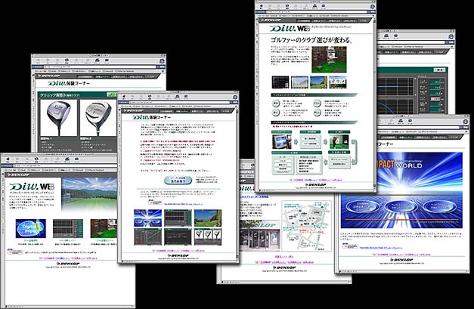Screen dimensions: 474x309
Task: Click the Dunlop logo in the home window header
Action: tap(19, 175)
